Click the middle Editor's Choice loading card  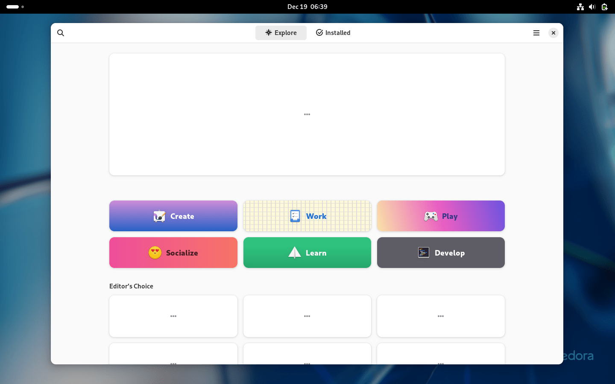point(307,316)
